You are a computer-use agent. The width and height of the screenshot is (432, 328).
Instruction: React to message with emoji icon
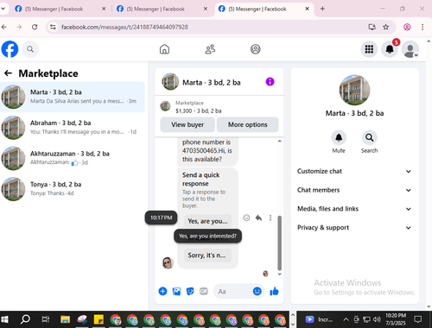(x=246, y=218)
